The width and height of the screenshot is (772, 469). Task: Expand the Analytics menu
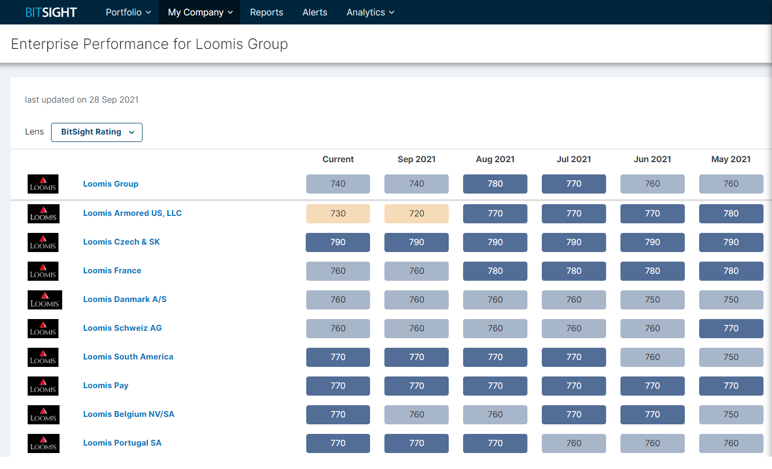pos(370,12)
